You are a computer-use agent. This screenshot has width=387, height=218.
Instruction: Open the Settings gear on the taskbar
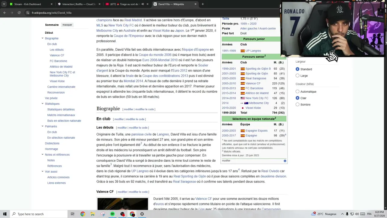pos(142,214)
